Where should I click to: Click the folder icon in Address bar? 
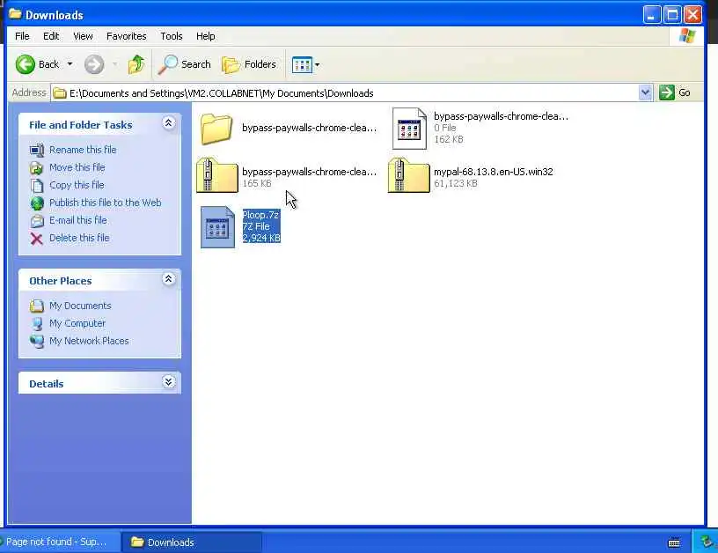click(60, 93)
